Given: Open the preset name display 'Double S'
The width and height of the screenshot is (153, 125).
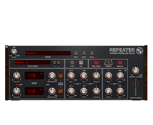Looking at the screenshot, I should click(48, 53).
